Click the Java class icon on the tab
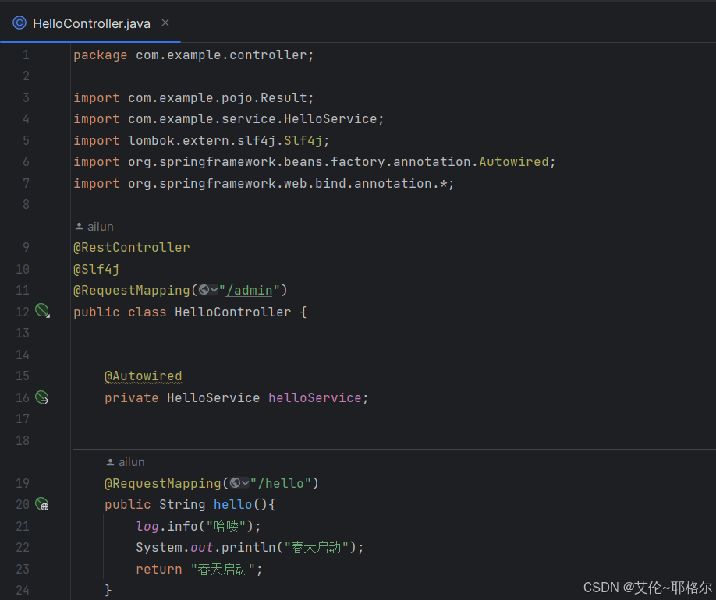716x600 pixels. point(19,23)
